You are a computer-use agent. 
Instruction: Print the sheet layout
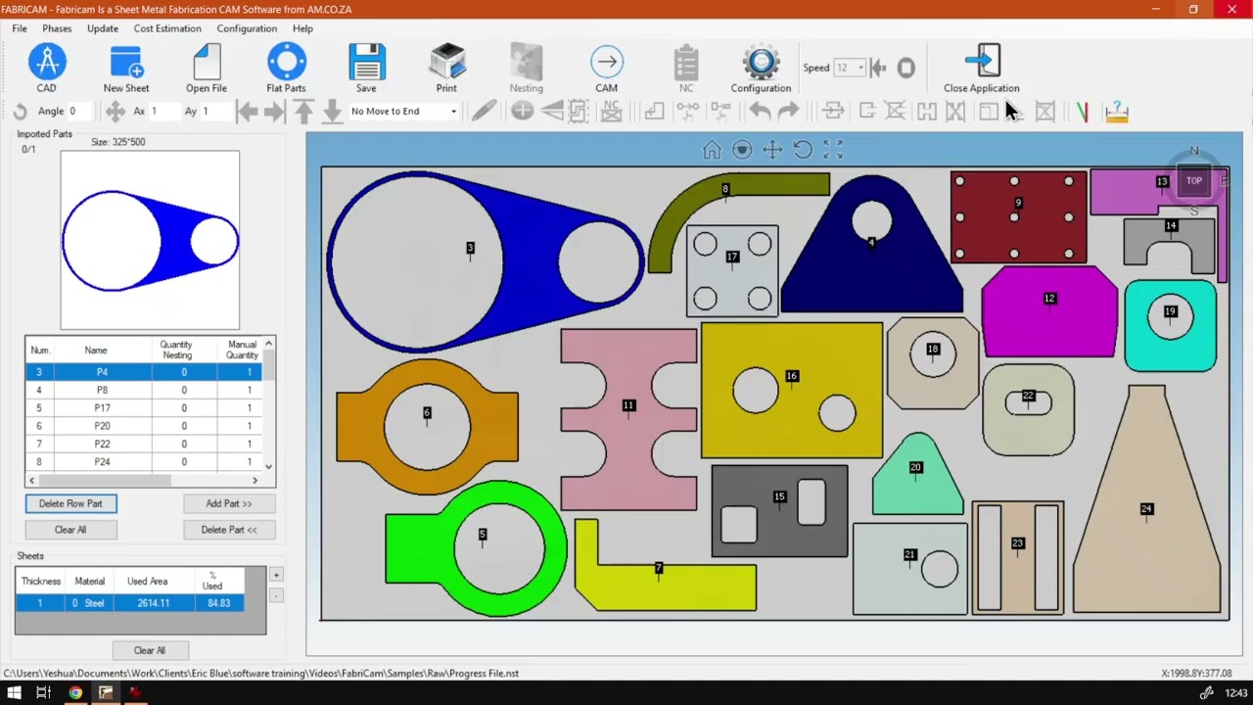pos(446,64)
